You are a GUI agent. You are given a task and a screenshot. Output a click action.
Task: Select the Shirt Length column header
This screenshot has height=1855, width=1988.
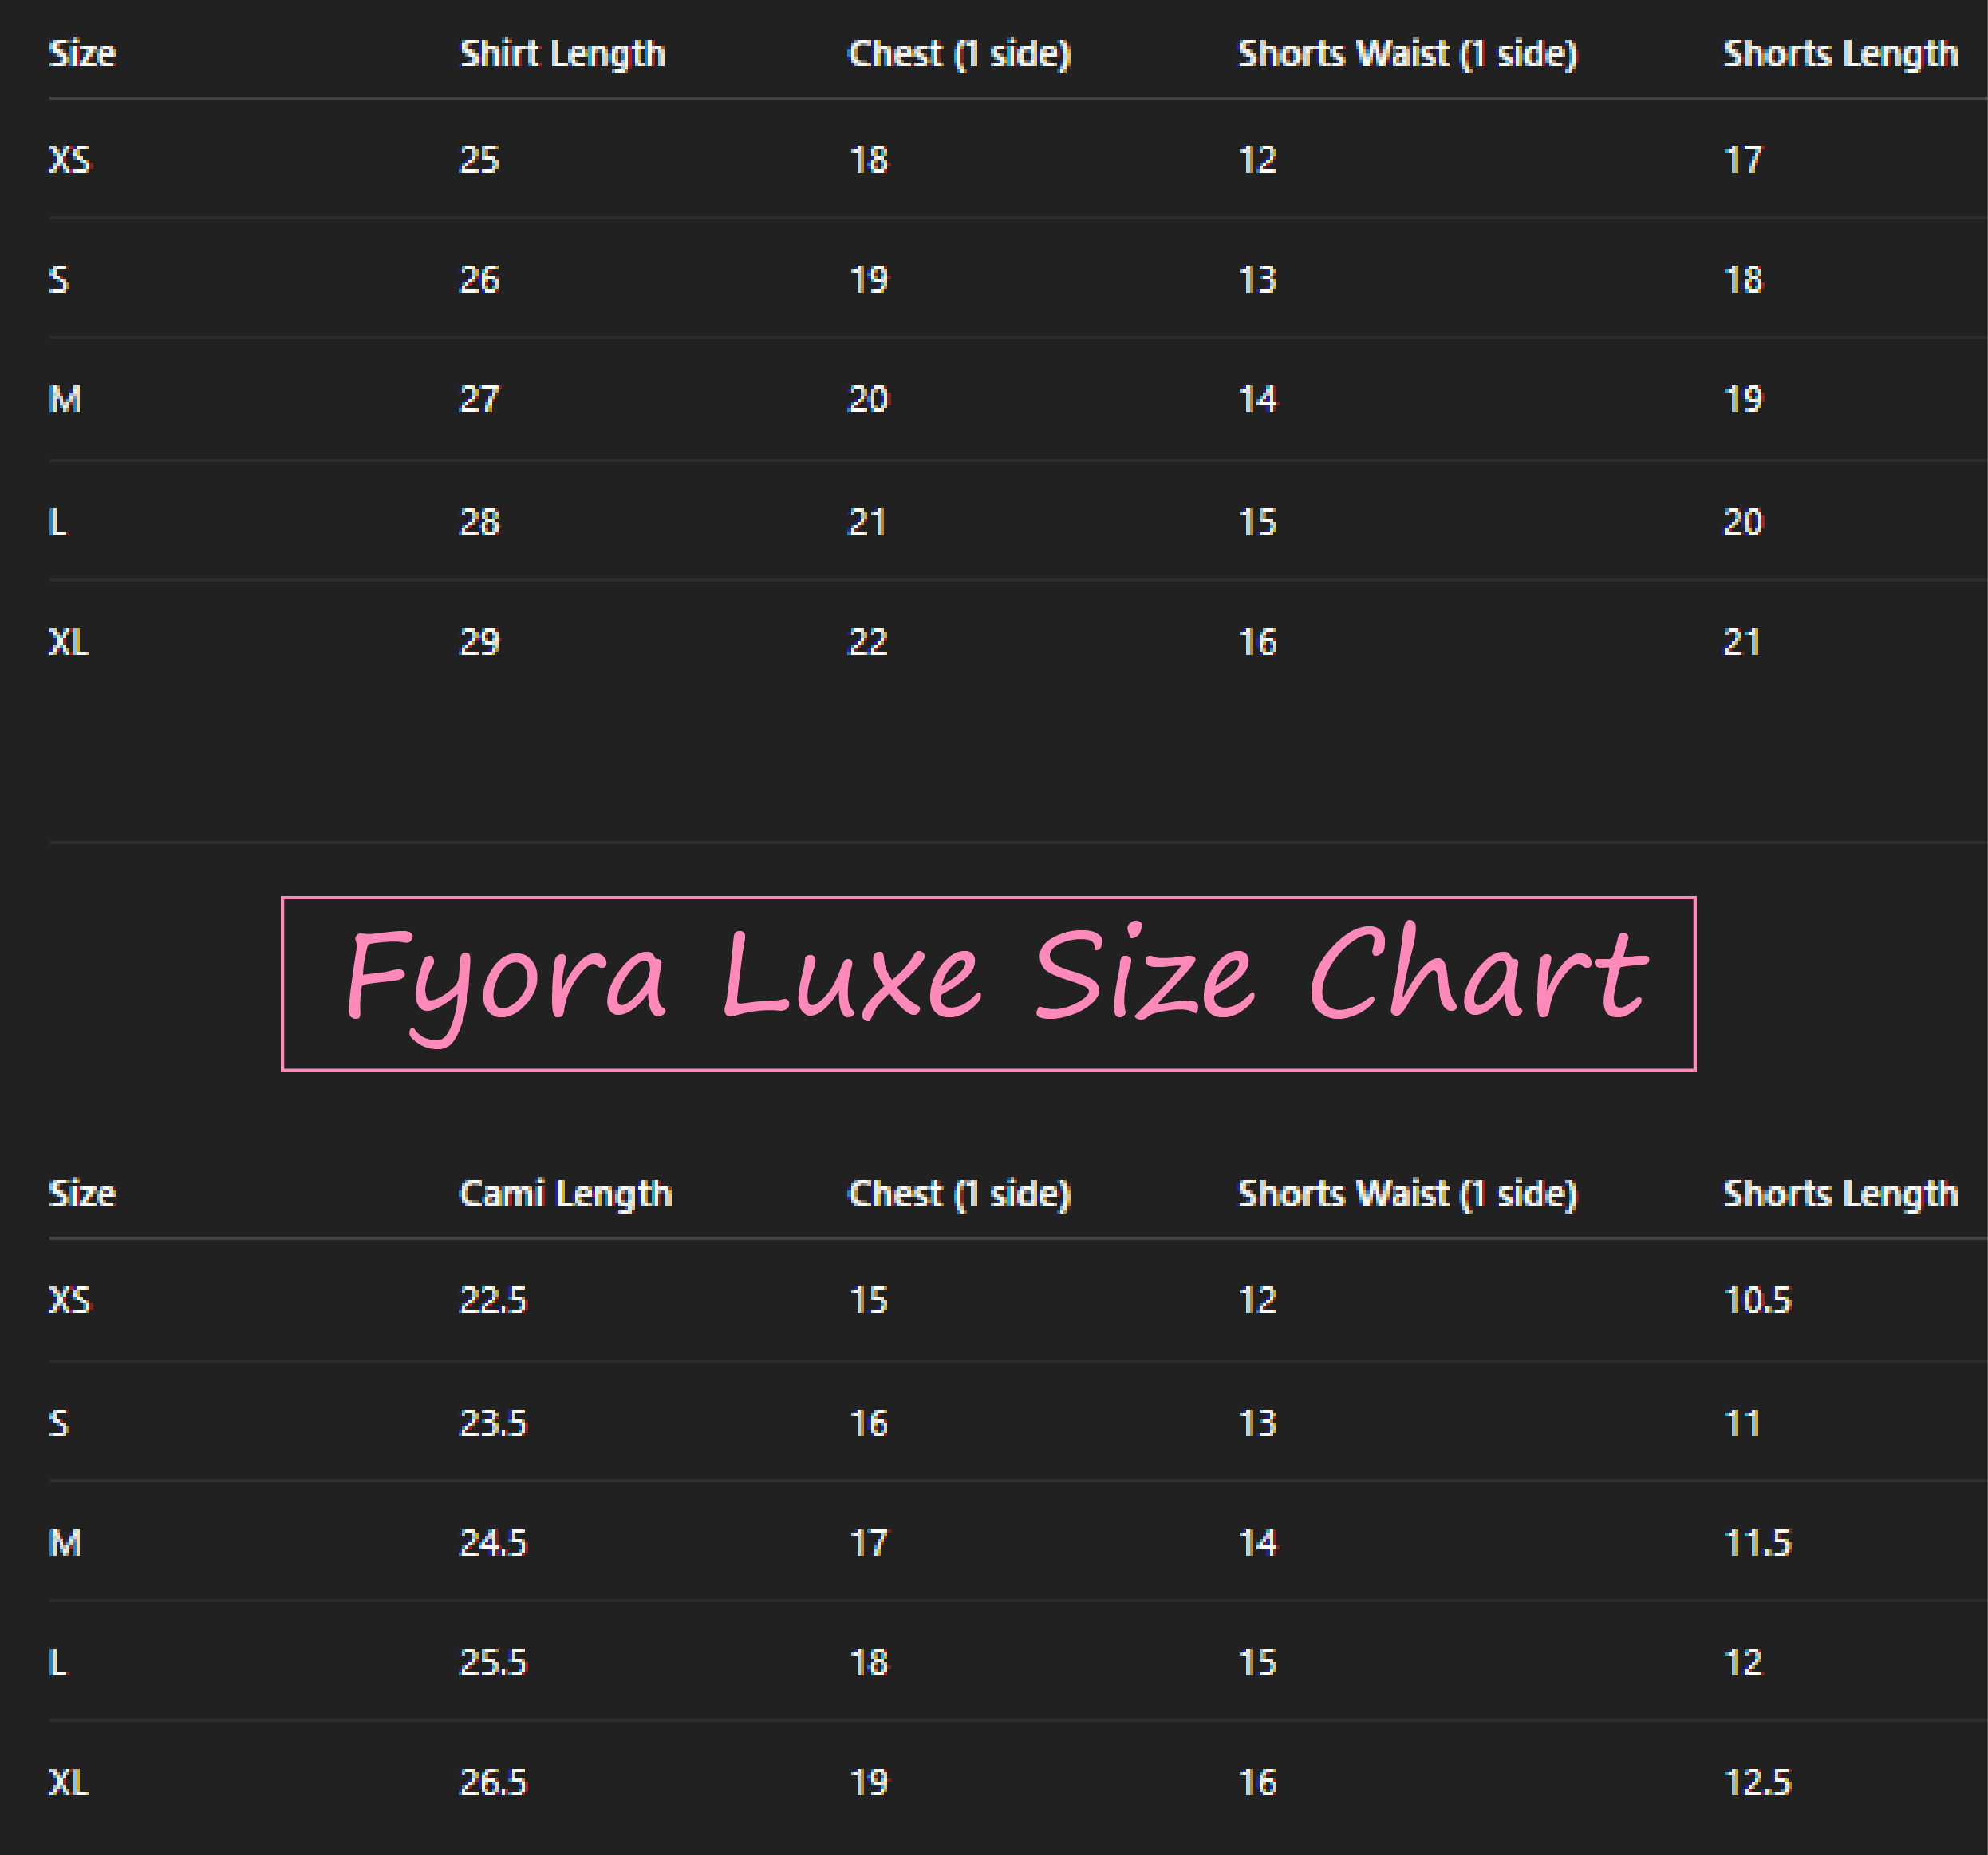562,54
